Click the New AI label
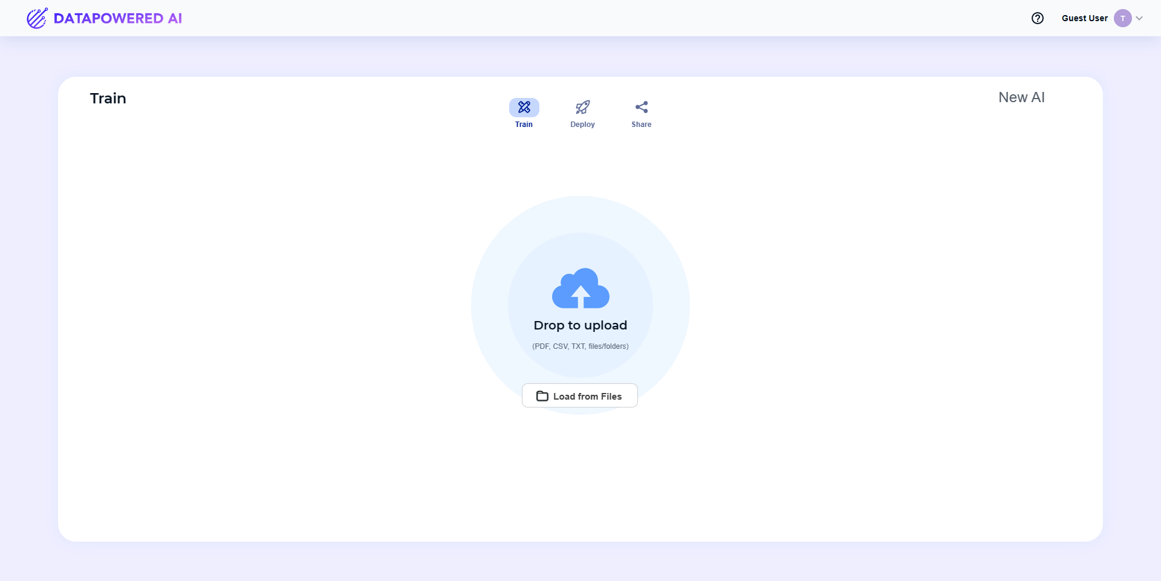Viewport: 1161px width, 581px height. pos(1021,97)
